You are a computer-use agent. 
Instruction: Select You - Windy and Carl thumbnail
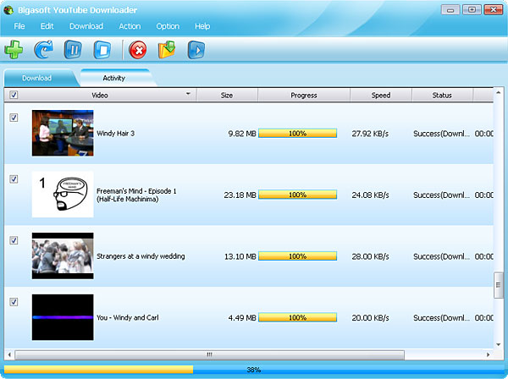coord(63,317)
